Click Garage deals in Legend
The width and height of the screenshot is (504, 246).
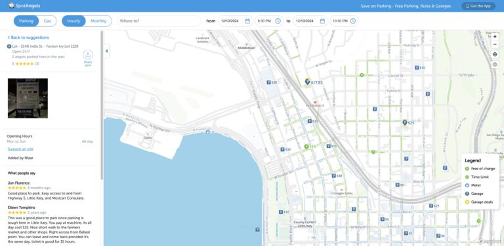478,202
